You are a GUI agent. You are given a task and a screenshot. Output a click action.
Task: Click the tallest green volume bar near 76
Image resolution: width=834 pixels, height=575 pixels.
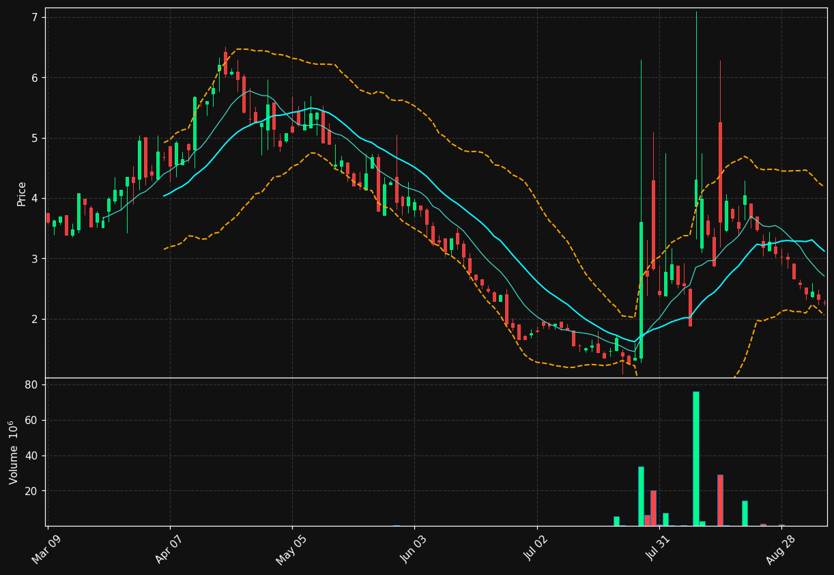(x=696, y=458)
